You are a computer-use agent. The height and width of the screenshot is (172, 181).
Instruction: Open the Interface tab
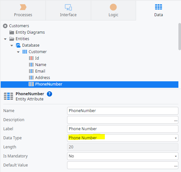pos(68,10)
